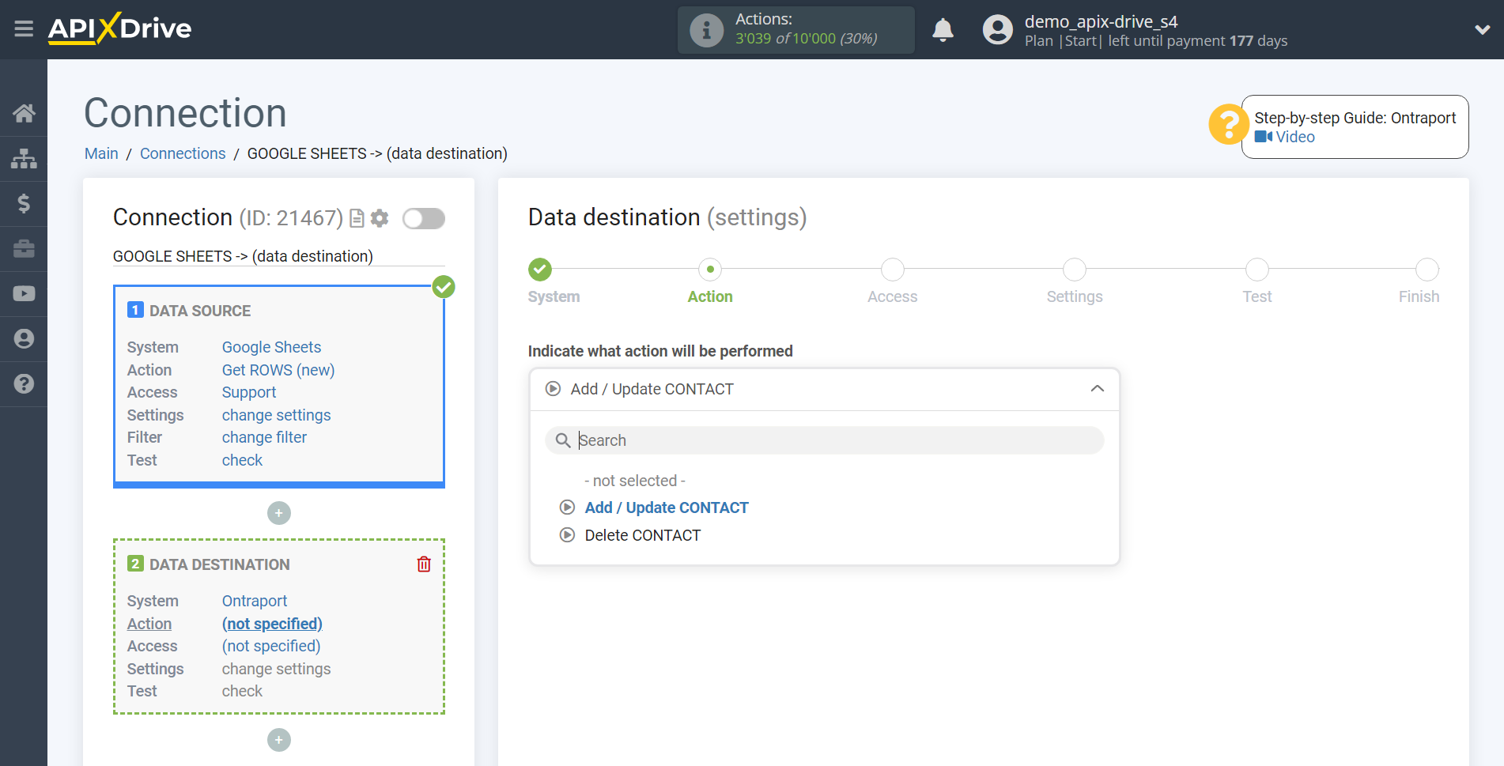Select the '- not selected -' option
The image size is (1504, 766).
[635, 481]
